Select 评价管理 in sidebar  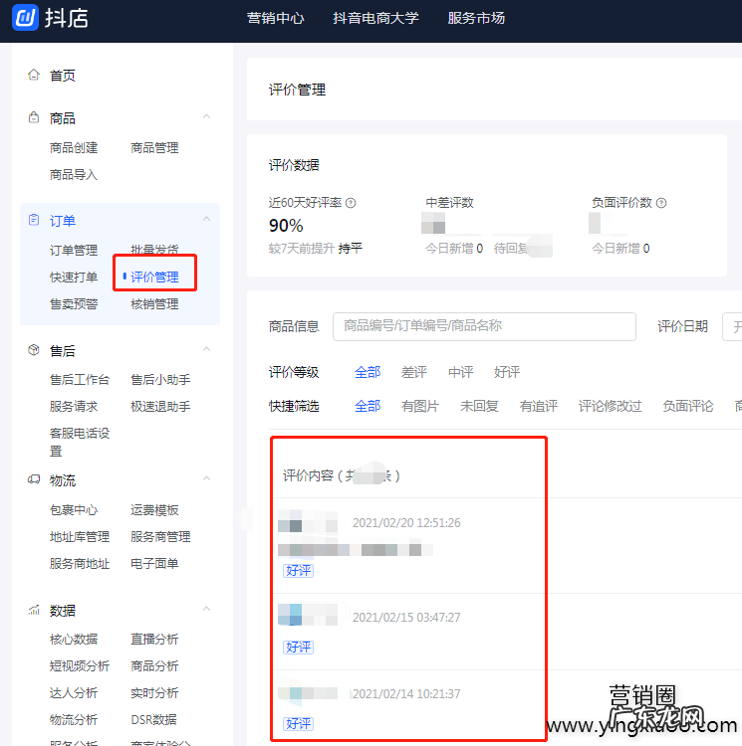154,277
